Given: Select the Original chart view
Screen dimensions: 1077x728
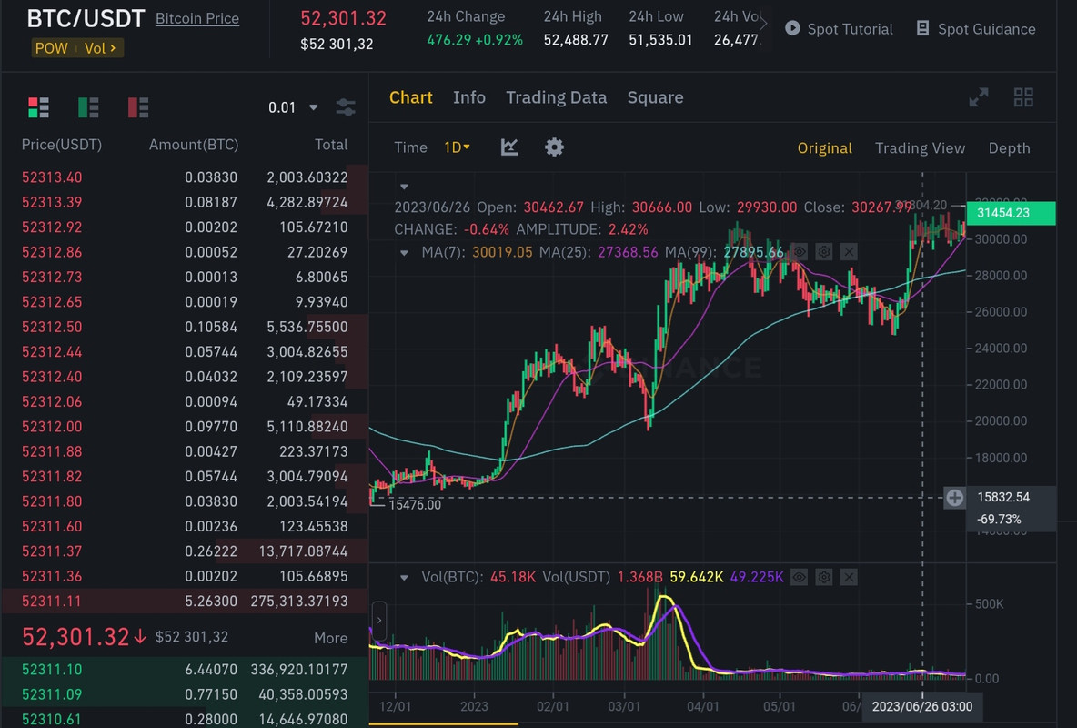Looking at the screenshot, I should (x=824, y=147).
